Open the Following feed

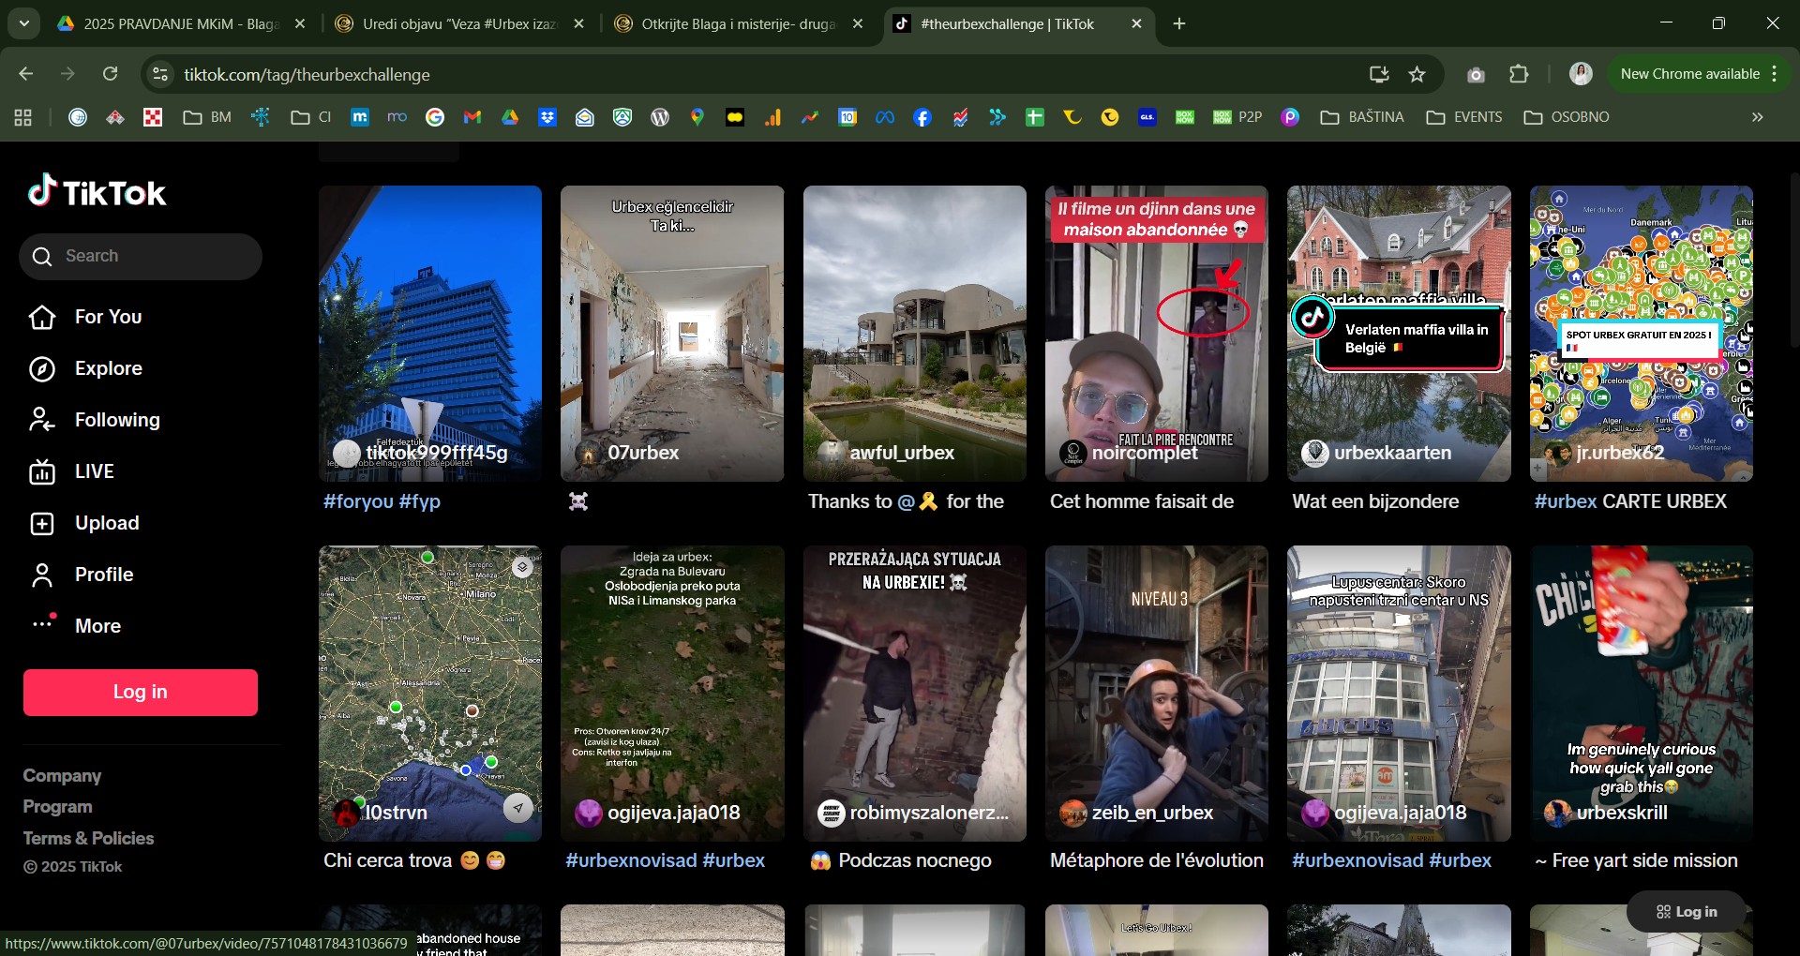[116, 420]
